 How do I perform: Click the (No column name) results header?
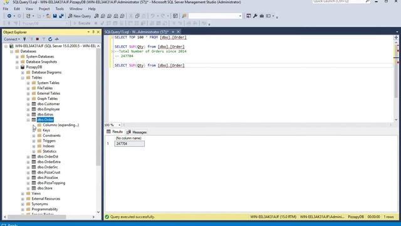tap(128, 138)
